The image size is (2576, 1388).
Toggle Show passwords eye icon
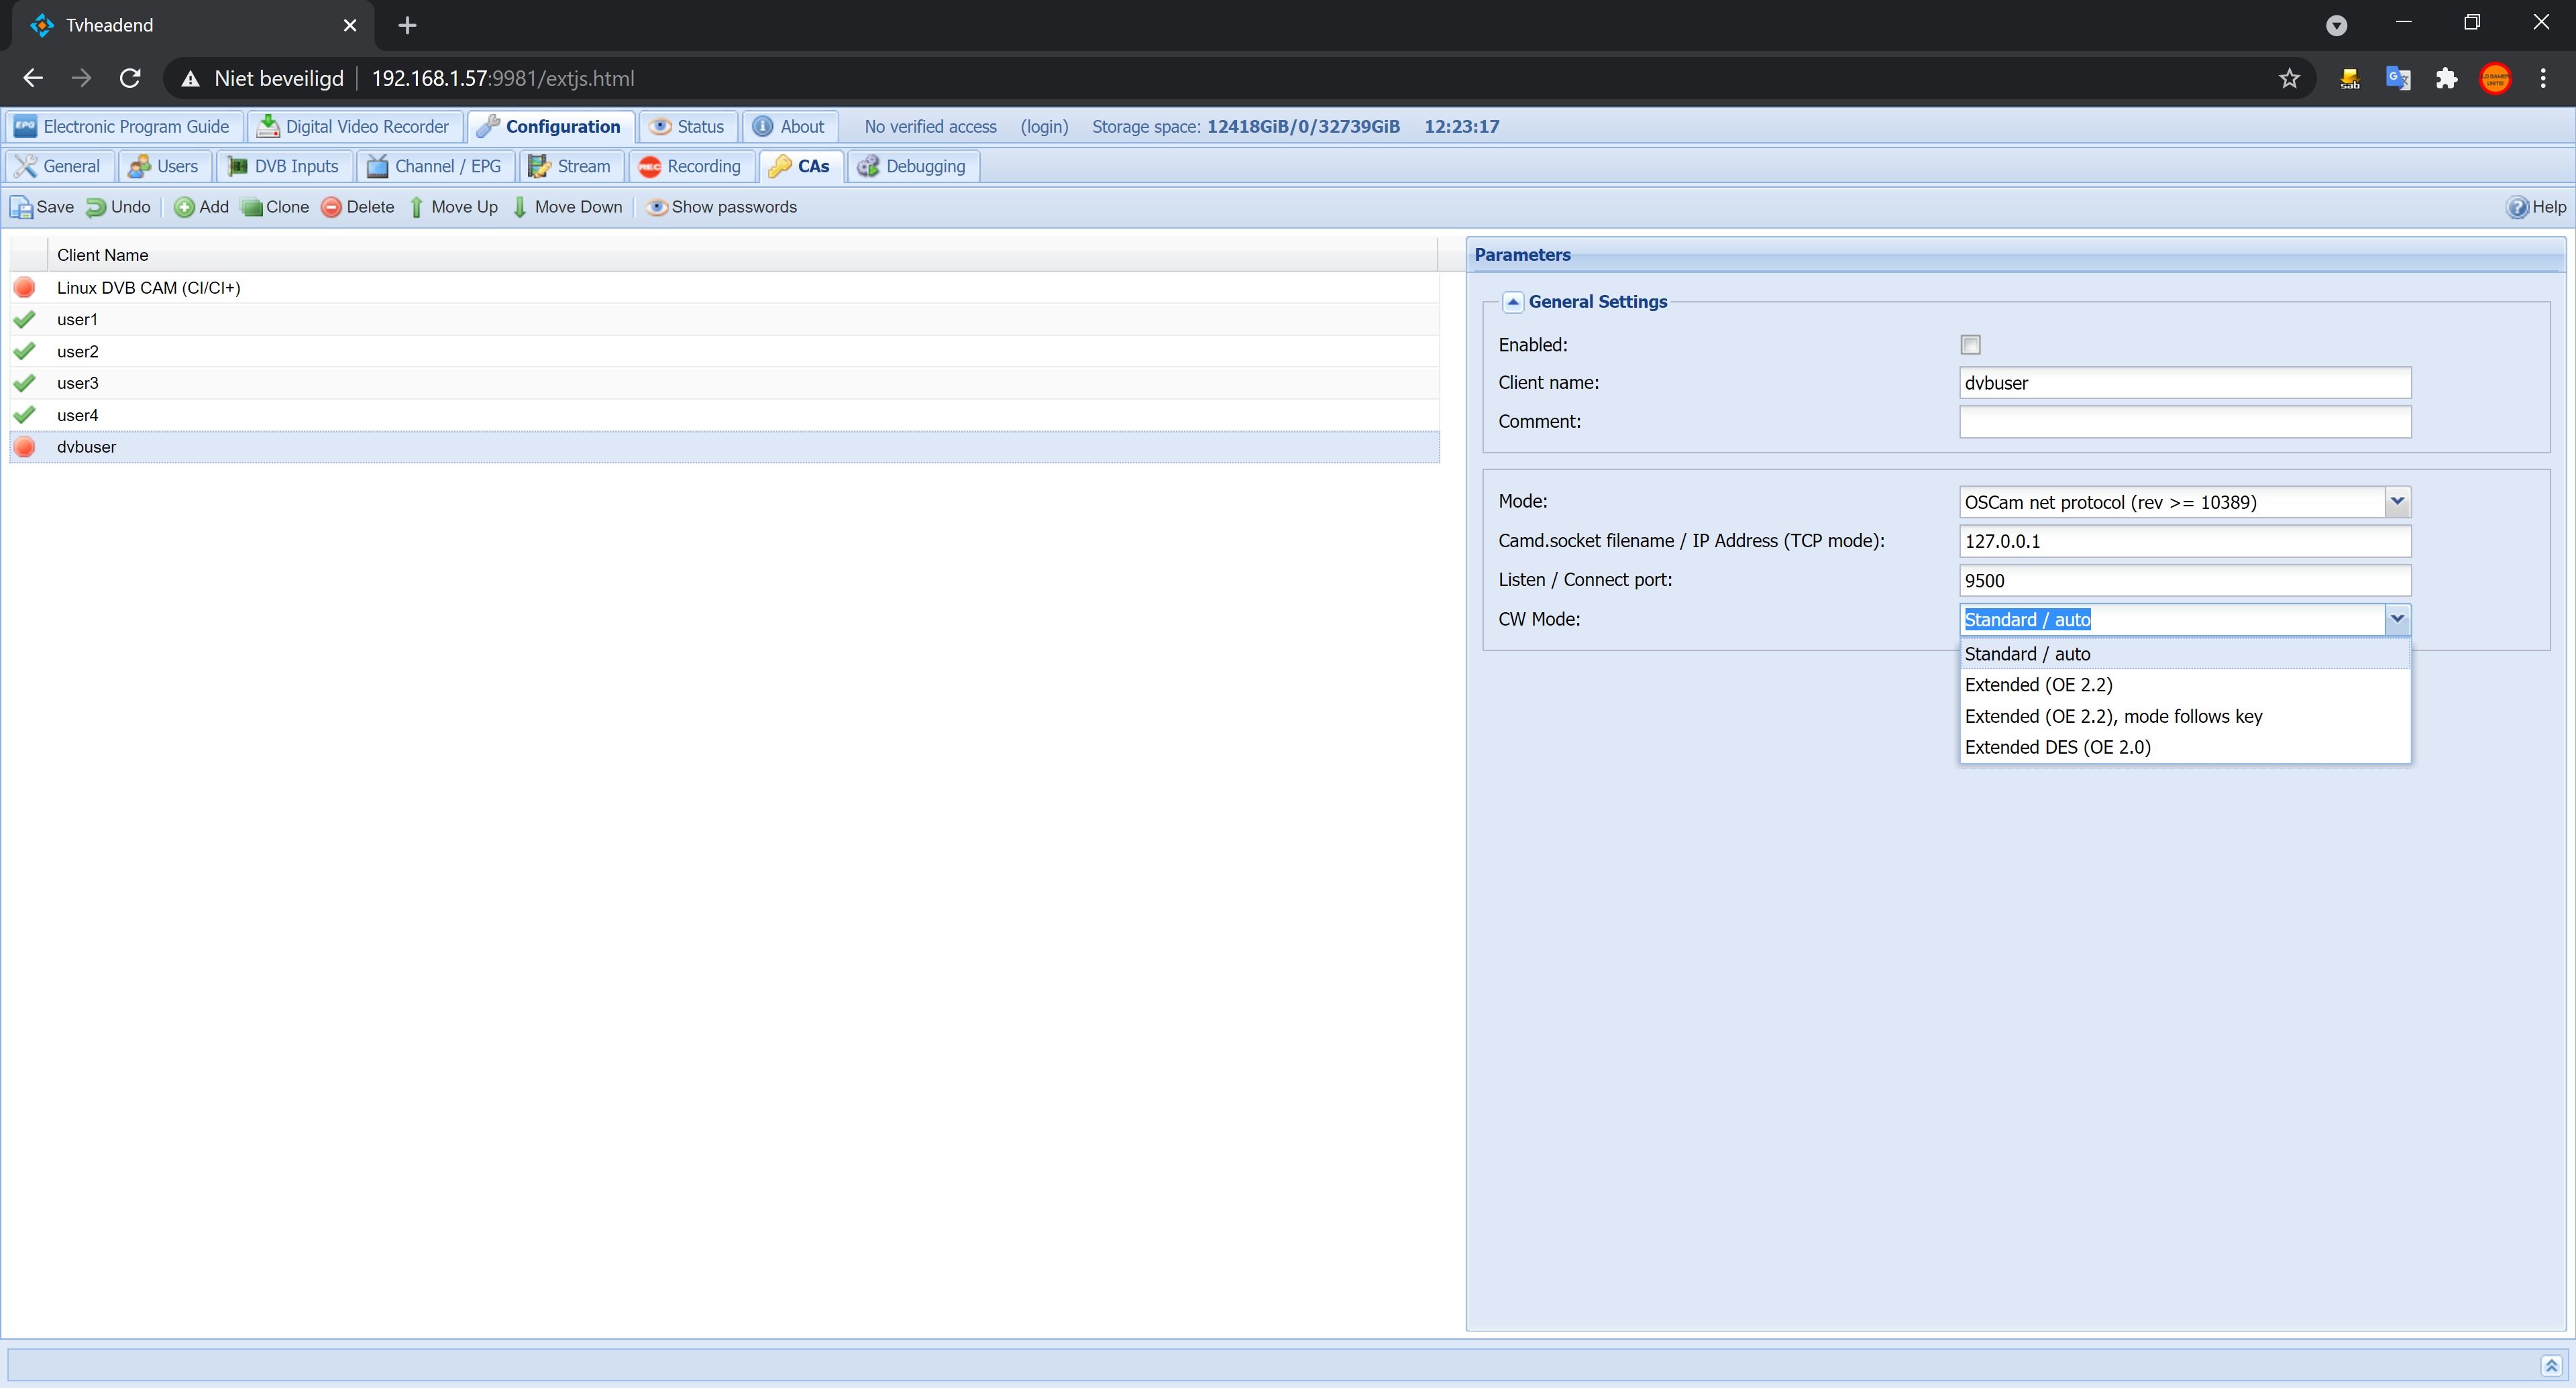[x=657, y=207]
